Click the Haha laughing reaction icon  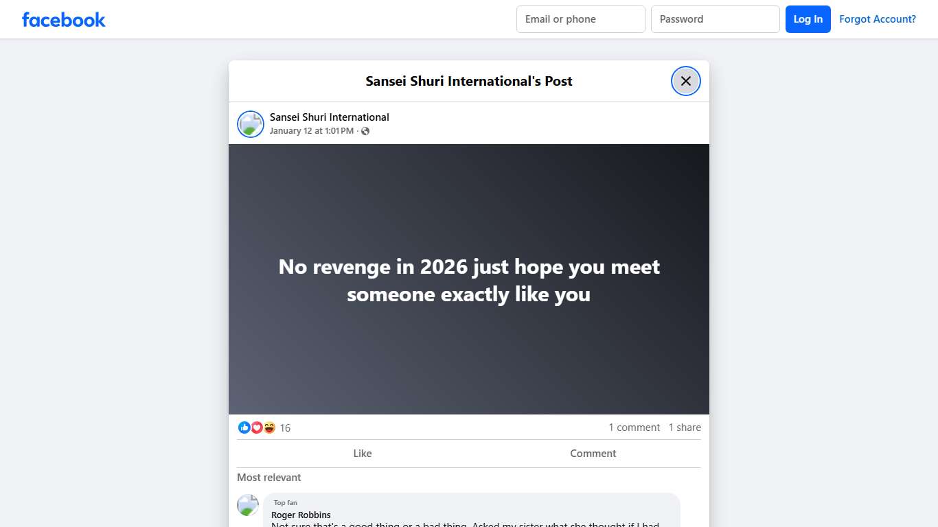pyautogui.click(x=269, y=428)
